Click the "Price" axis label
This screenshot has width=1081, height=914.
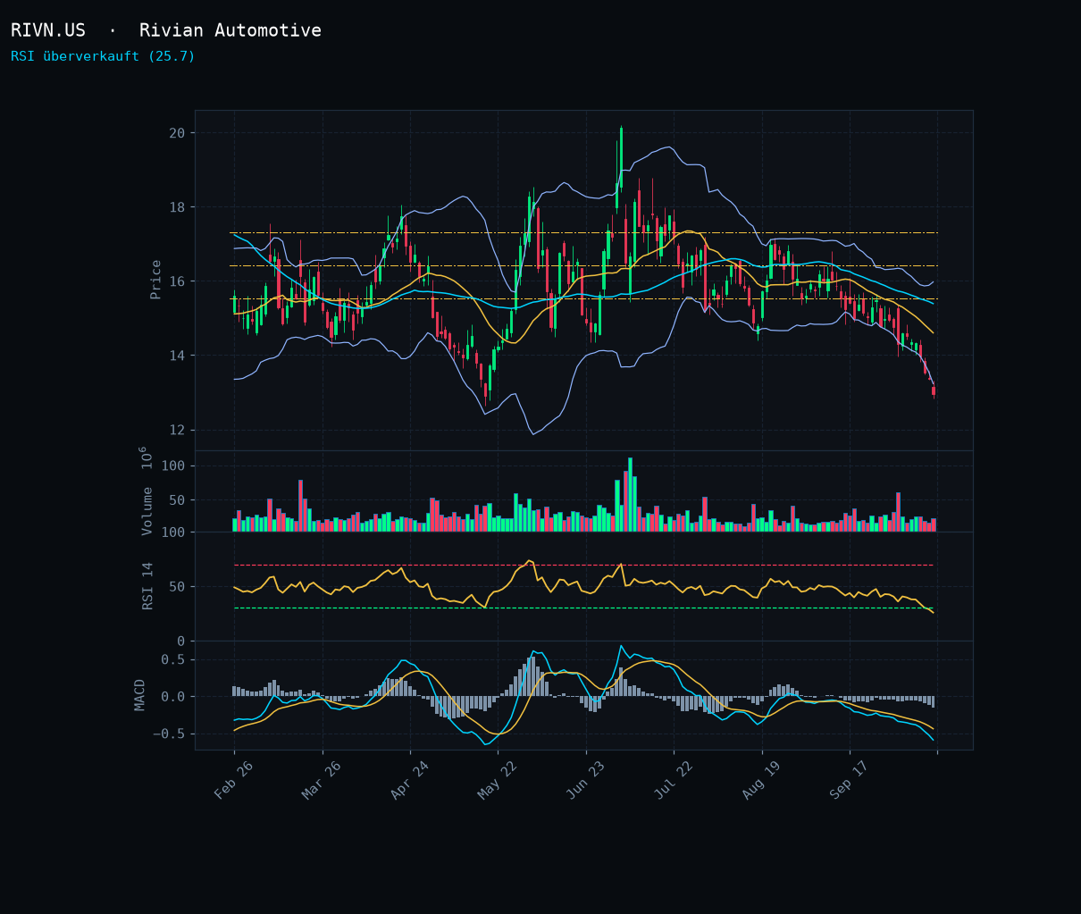pos(156,280)
